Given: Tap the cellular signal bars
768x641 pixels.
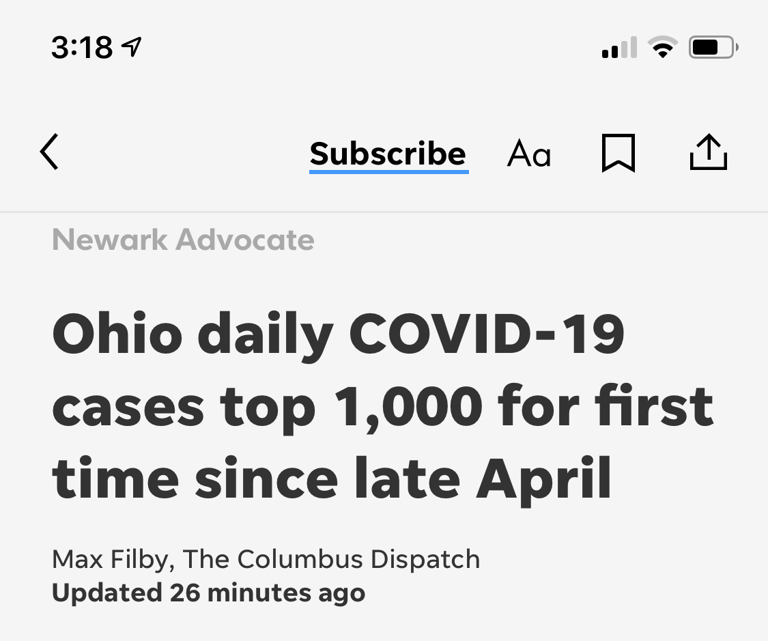Looking at the screenshot, I should coord(619,48).
